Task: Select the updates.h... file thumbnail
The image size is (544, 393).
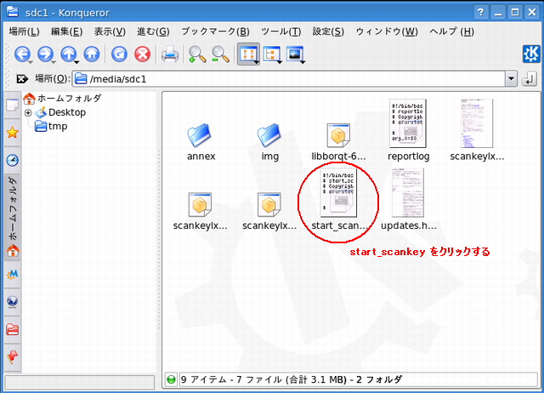Action: (408, 200)
